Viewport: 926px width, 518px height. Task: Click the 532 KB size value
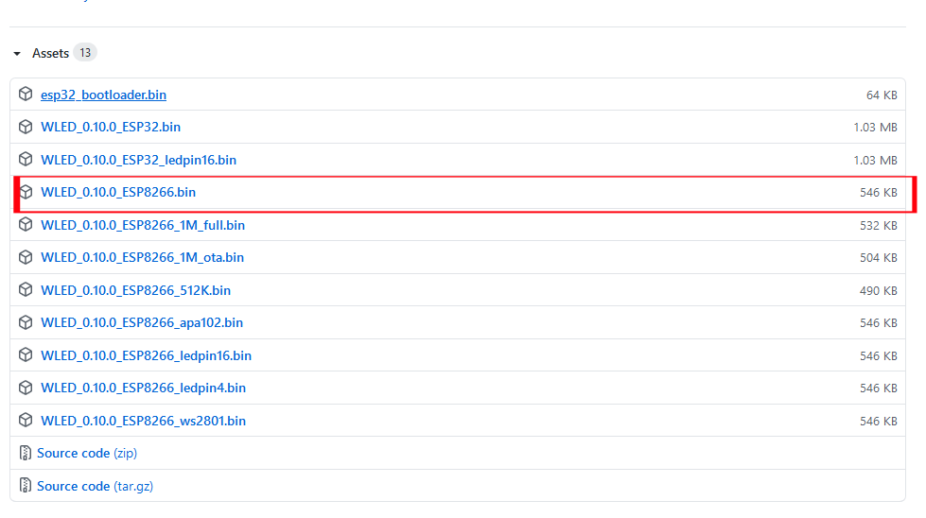(879, 225)
